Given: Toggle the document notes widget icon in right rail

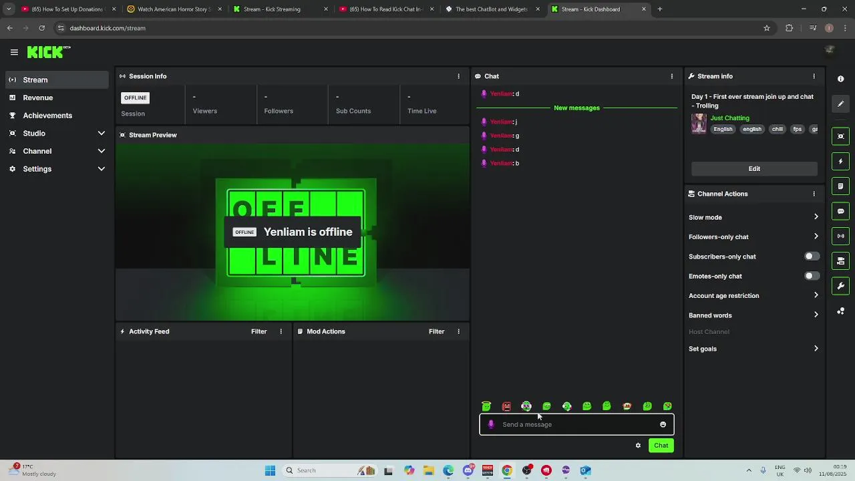Looking at the screenshot, I should pyautogui.click(x=840, y=186).
